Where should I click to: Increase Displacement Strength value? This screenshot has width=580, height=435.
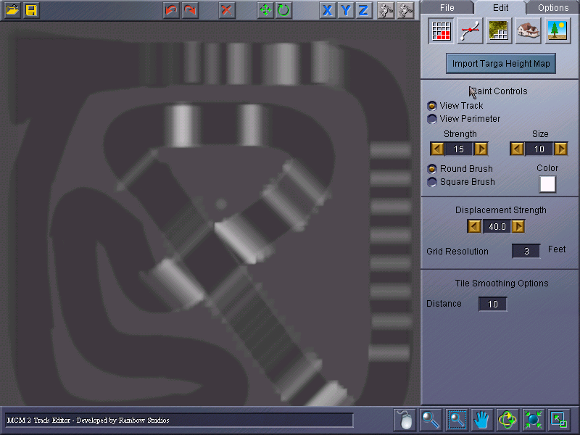518,226
